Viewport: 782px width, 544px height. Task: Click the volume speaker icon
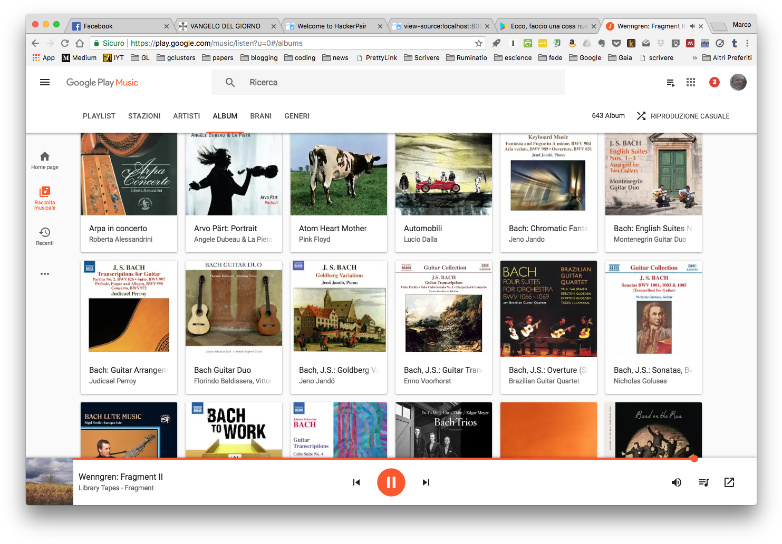pos(677,482)
